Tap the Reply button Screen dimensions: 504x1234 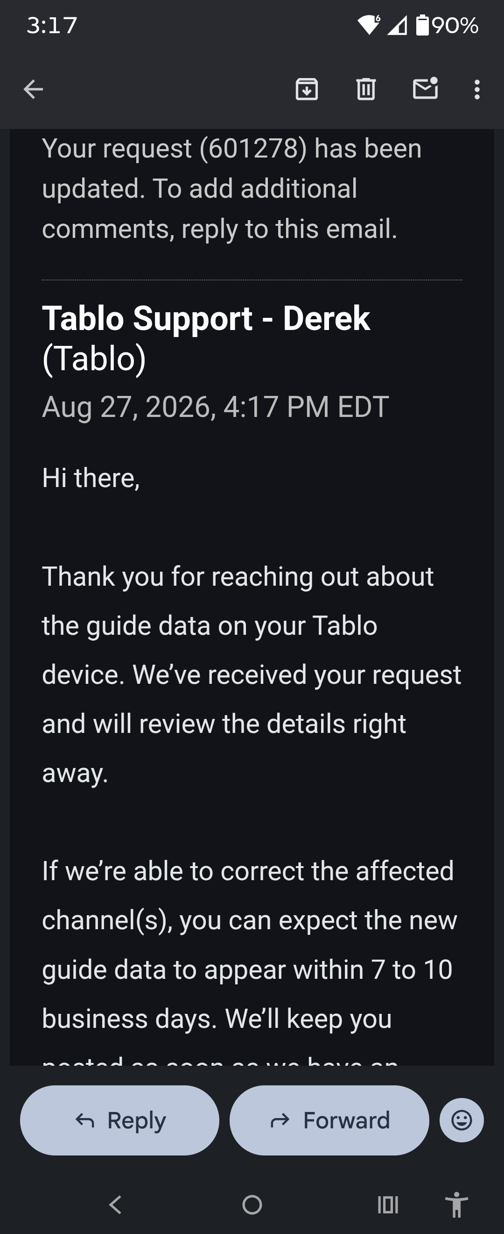point(119,1120)
